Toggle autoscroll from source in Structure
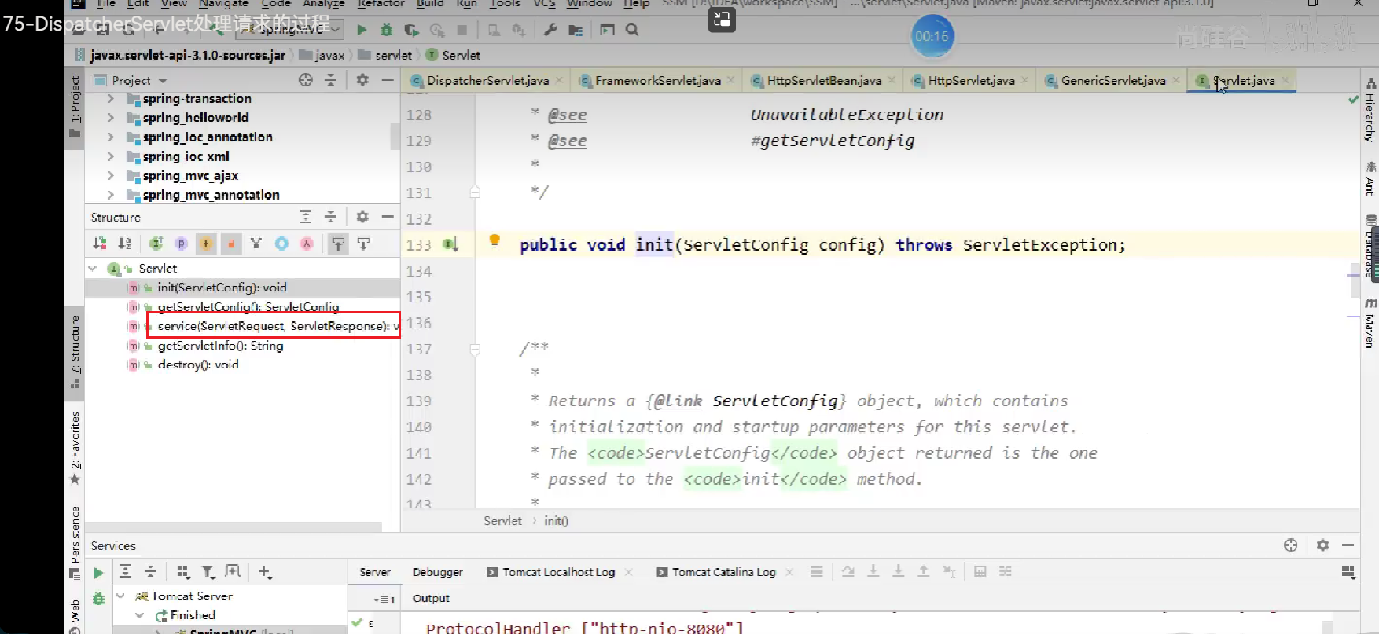 [x=363, y=244]
